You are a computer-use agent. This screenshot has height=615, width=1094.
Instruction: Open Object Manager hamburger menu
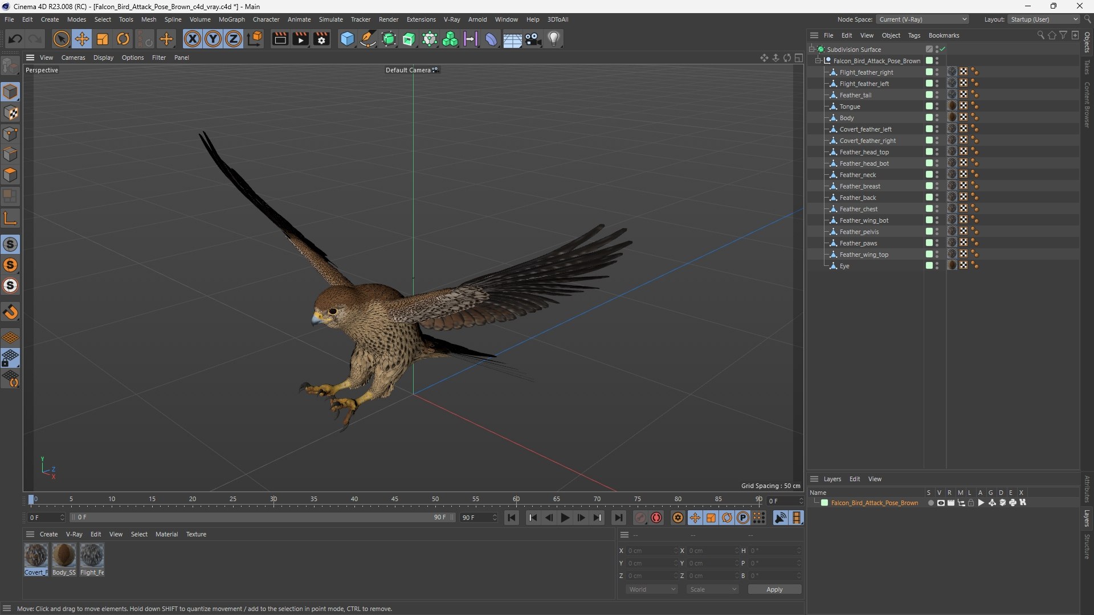pyautogui.click(x=814, y=35)
